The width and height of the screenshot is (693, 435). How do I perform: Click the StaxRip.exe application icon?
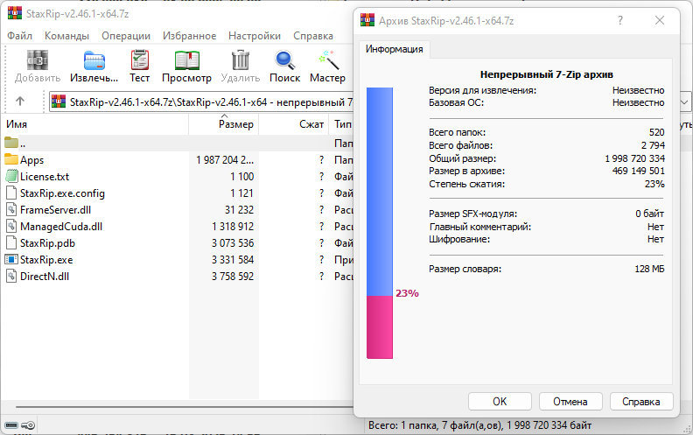click(11, 259)
